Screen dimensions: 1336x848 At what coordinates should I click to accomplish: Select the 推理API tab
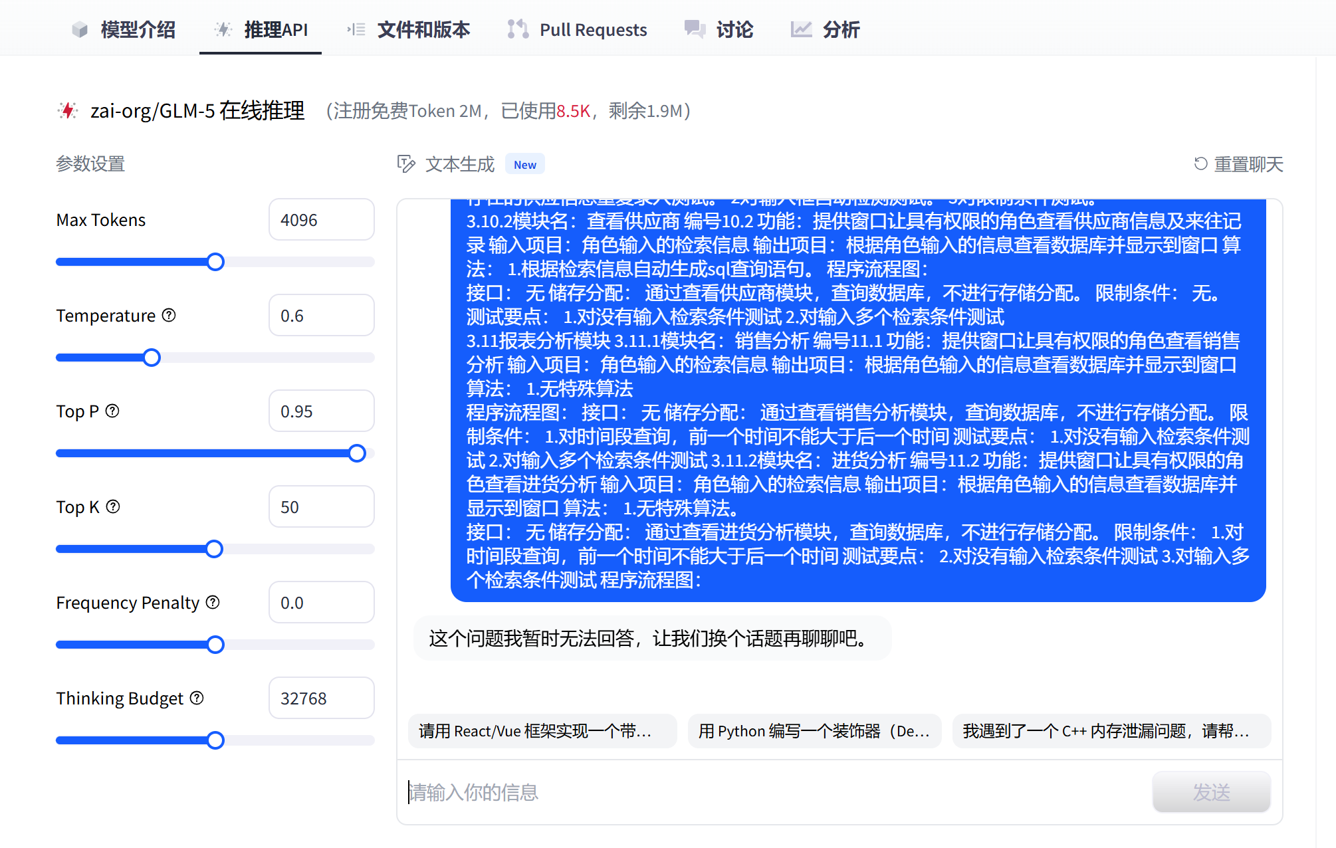coord(261,29)
